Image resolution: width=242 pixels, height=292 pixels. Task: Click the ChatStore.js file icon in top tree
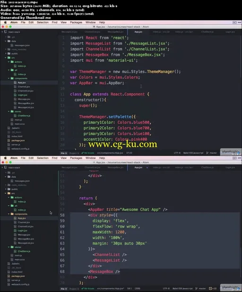(15, 116)
